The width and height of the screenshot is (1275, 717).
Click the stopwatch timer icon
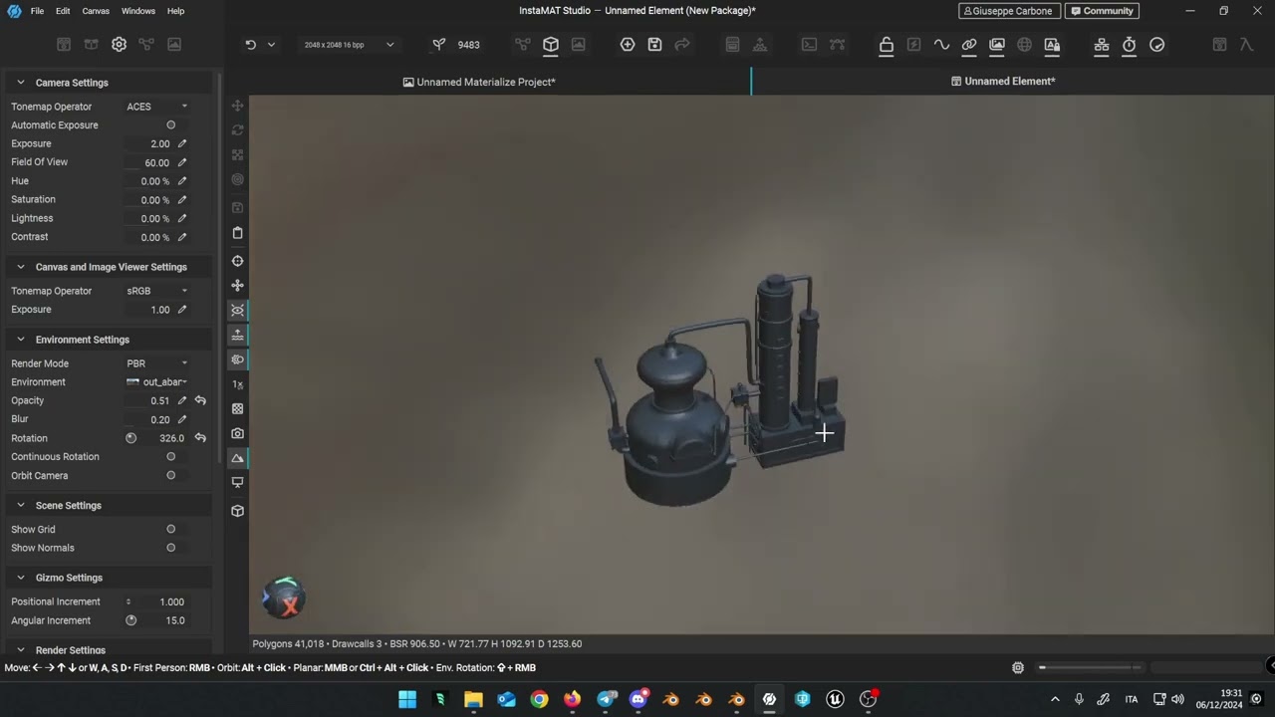point(1129,45)
